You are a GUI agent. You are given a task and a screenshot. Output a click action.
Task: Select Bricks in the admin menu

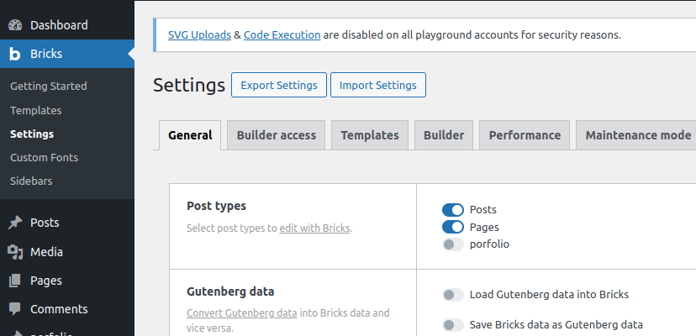(67, 54)
